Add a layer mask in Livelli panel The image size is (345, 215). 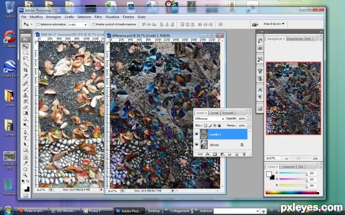click(214, 154)
